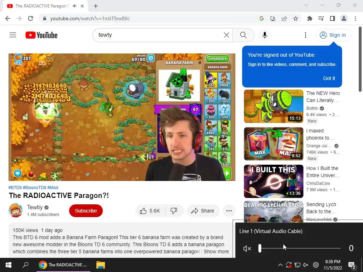The width and height of the screenshot is (363, 272).
Task: Like the video with thumbs up
Action: [x=150, y=211]
